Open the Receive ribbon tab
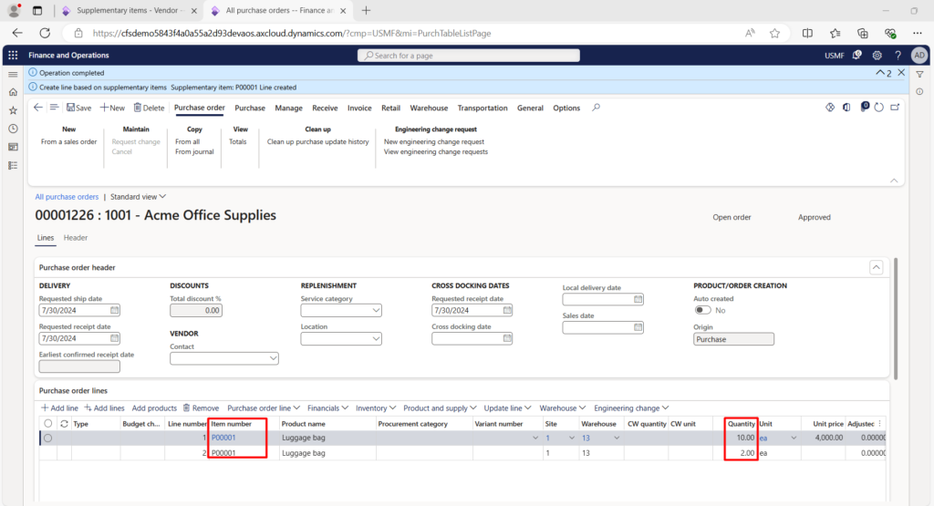This screenshot has height=506, width=934. 325,108
